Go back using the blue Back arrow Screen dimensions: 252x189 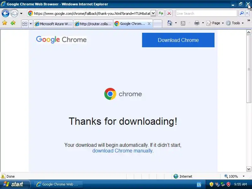click(x=5, y=14)
